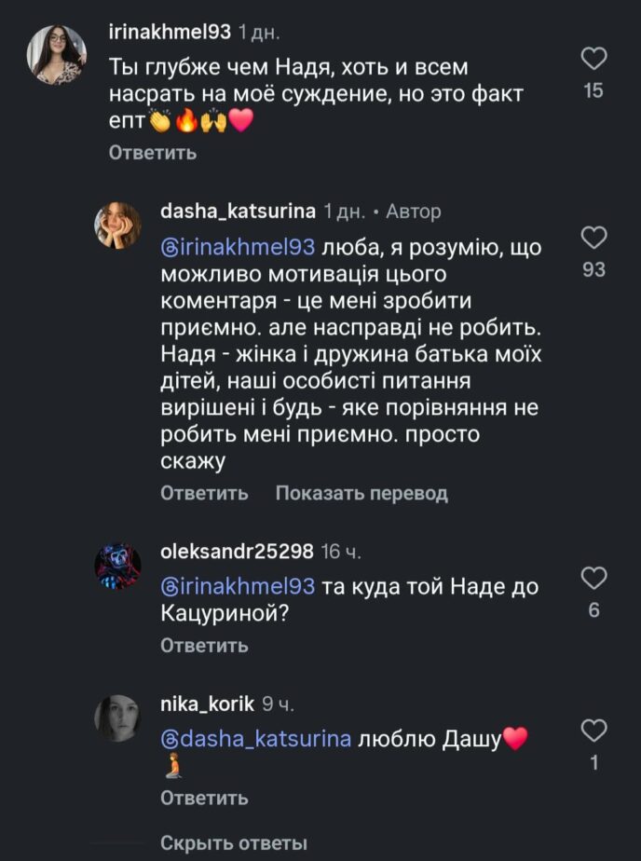Screen dimensions: 641x861
Task: Click Ответить under oleksandr25298's reply
Action: tap(204, 646)
